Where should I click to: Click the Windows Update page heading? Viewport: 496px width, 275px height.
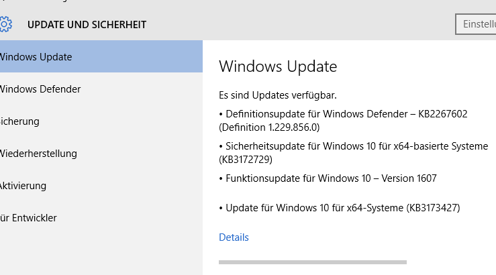point(278,66)
